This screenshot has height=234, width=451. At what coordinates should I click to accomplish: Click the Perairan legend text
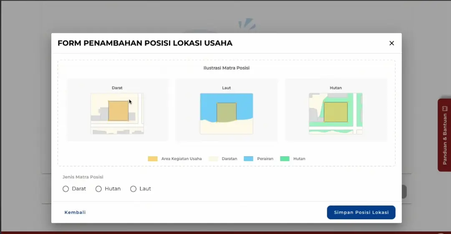pos(265,159)
